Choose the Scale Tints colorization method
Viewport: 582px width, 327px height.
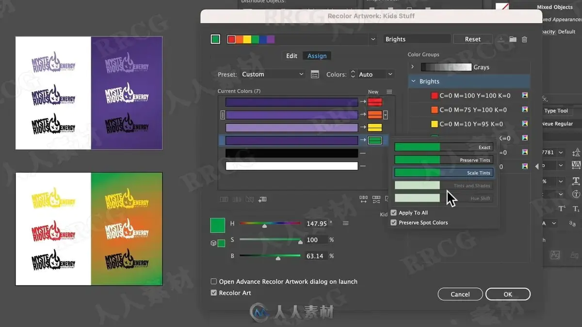[x=444, y=172]
